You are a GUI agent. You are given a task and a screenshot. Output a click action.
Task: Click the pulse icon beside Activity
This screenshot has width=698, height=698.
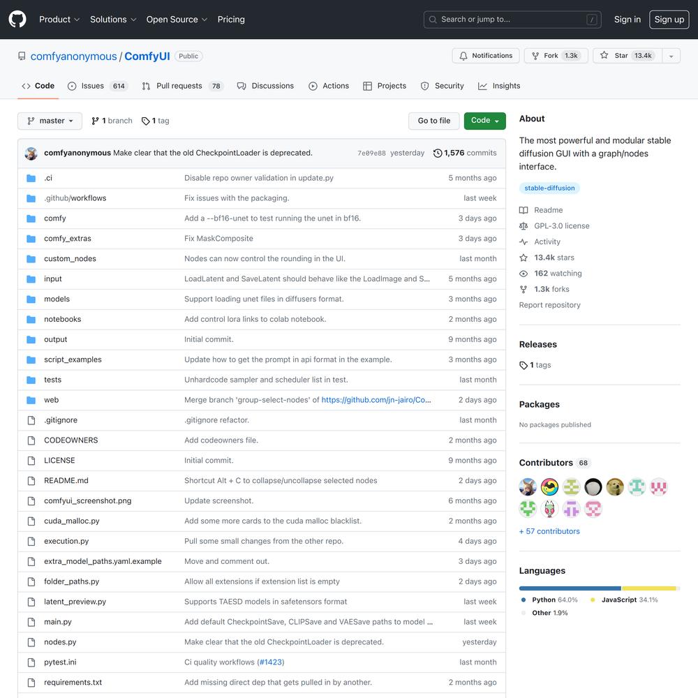(523, 242)
